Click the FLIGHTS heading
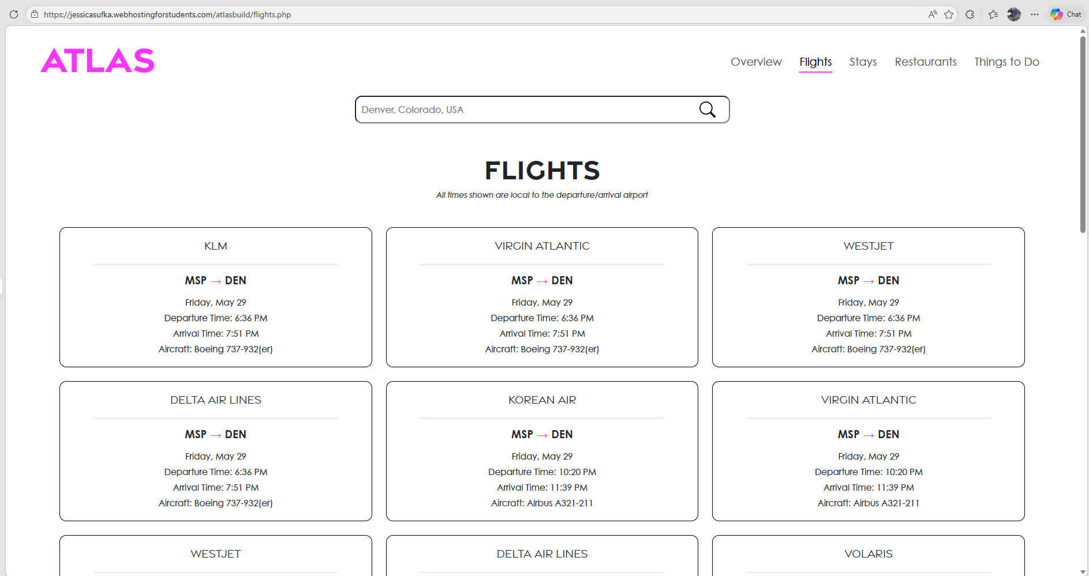1089x576 pixels. coord(542,171)
